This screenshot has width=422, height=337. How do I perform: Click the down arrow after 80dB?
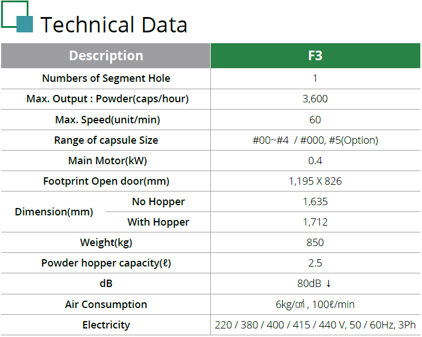pyautogui.click(x=328, y=284)
